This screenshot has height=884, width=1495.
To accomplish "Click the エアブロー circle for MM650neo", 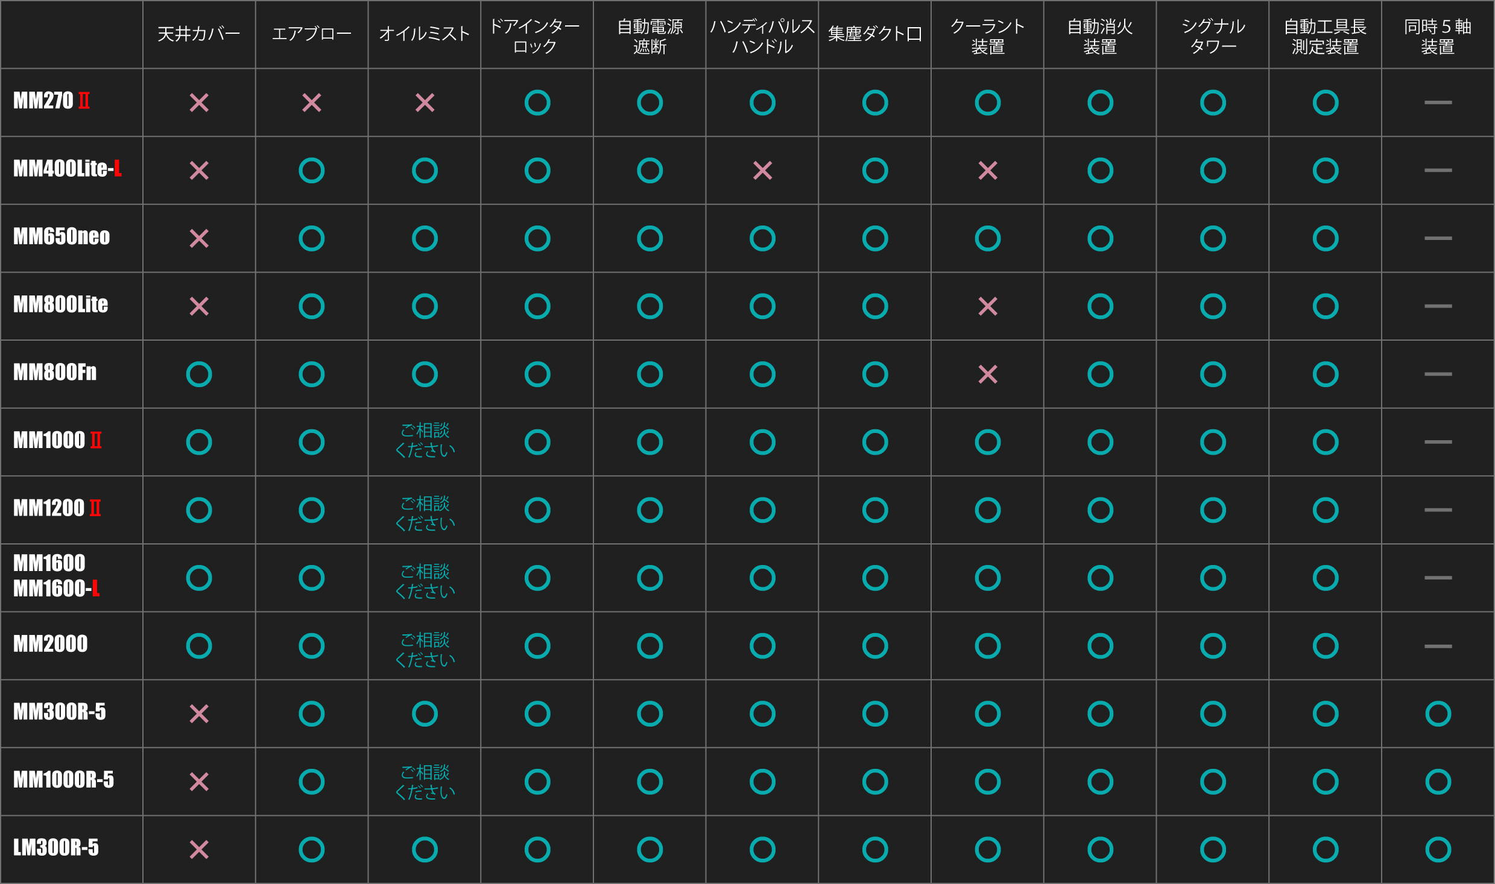I will click(x=312, y=238).
